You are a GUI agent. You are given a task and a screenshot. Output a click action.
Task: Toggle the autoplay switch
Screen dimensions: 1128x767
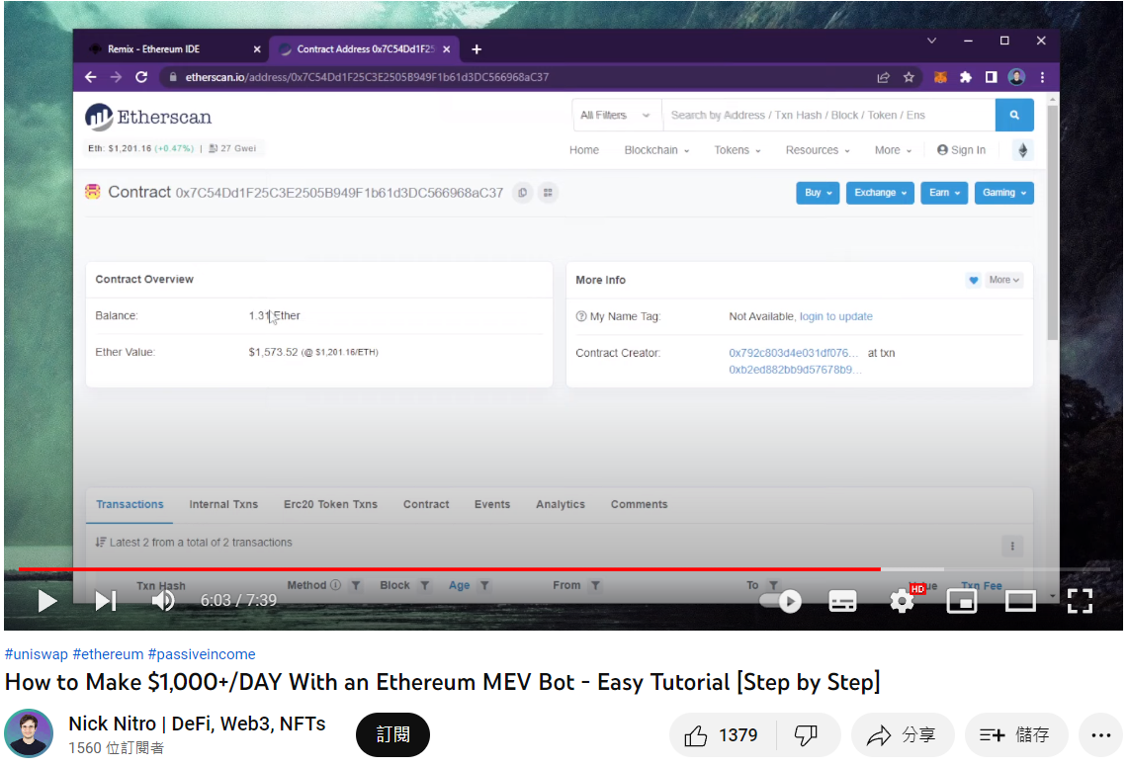pyautogui.click(x=781, y=601)
